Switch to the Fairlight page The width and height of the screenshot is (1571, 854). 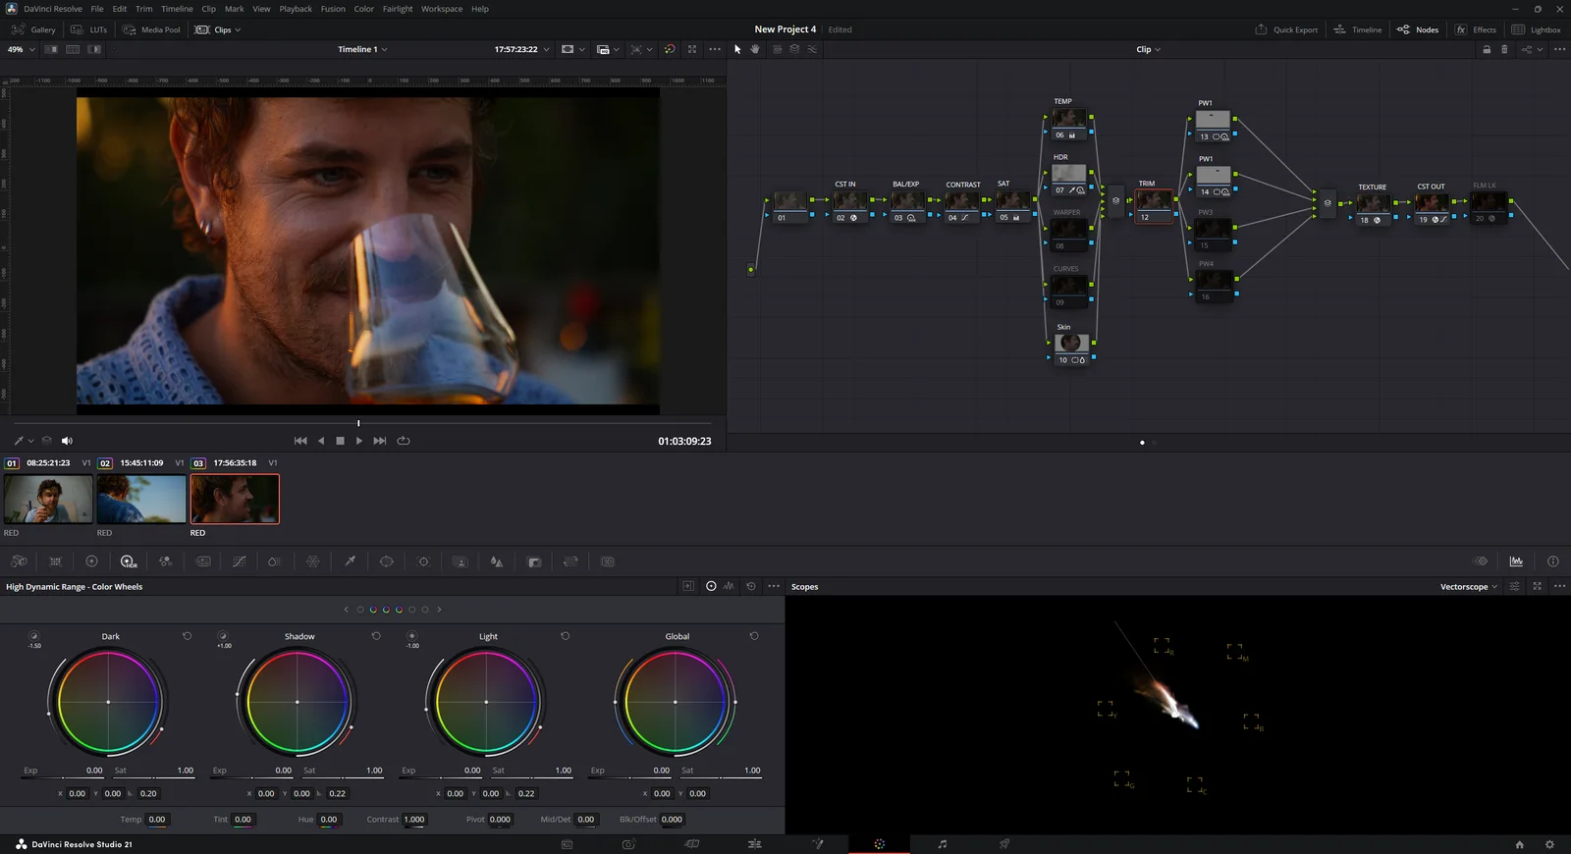tap(942, 844)
